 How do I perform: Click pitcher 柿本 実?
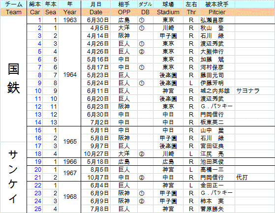click(212, 201)
